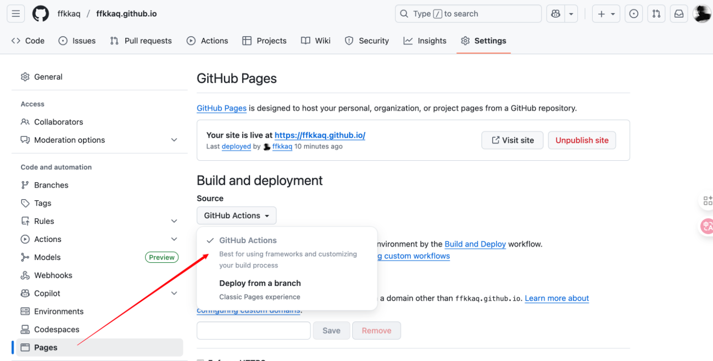Click the Codespaces icon in sidebar
The height and width of the screenshot is (361, 713).
pyautogui.click(x=25, y=329)
